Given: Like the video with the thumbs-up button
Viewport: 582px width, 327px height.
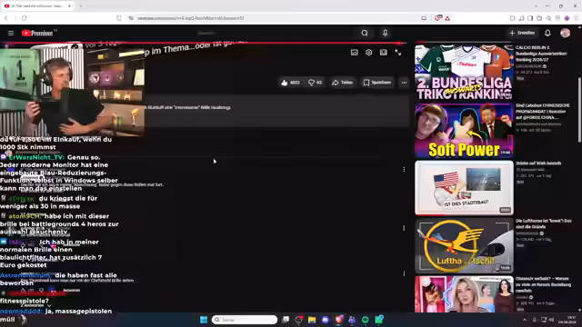Looking at the screenshot, I should (291, 83).
